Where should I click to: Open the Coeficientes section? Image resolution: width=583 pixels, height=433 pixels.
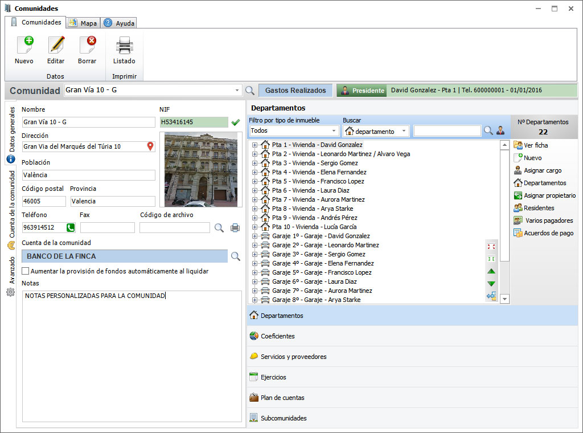tap(412, 336)
